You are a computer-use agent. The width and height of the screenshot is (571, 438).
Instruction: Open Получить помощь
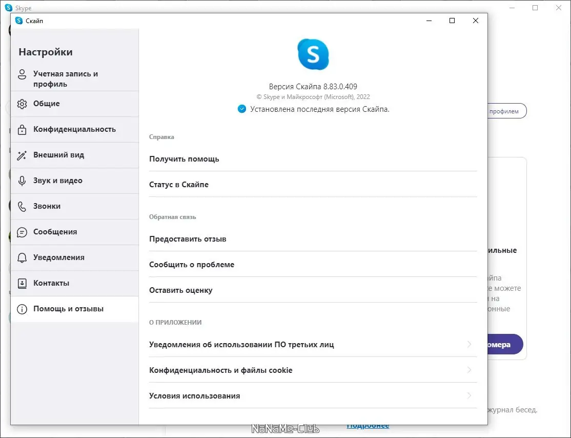(x=313, y=159)
